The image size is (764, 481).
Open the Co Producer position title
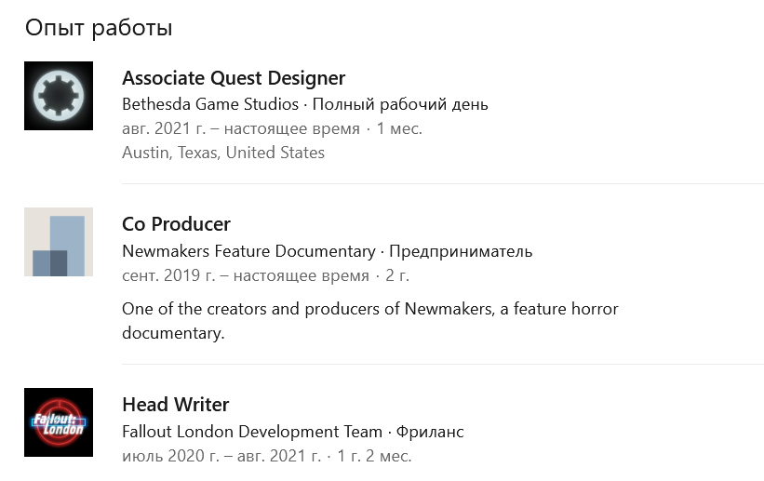click(x=176, y=224)
